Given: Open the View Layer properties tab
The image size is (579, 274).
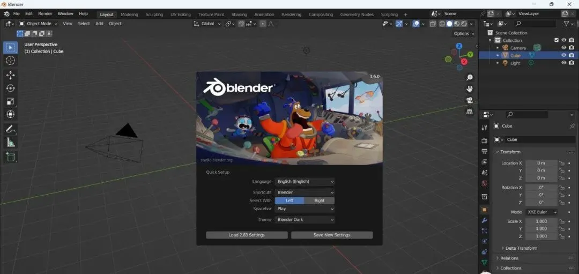Looking at the screenshot, I should point(485,162).
